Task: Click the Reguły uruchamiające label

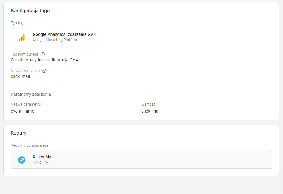Action: [29, 145]
